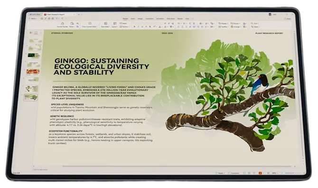The image size is (318, 188).
Task: Click the Arrange icon
Action: pos(232,27)
